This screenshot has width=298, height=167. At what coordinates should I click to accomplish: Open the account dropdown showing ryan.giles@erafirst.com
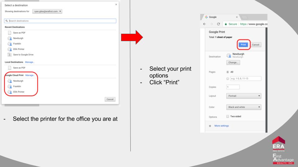point(47,11)
